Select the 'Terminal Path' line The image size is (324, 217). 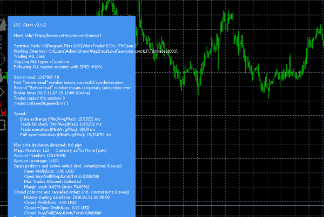point(75,46)
